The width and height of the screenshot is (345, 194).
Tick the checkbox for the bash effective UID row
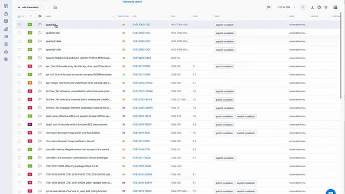pyautogui.click(x=19, y=116)
